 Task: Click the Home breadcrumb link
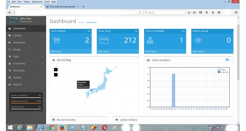[x=81, y=22]
